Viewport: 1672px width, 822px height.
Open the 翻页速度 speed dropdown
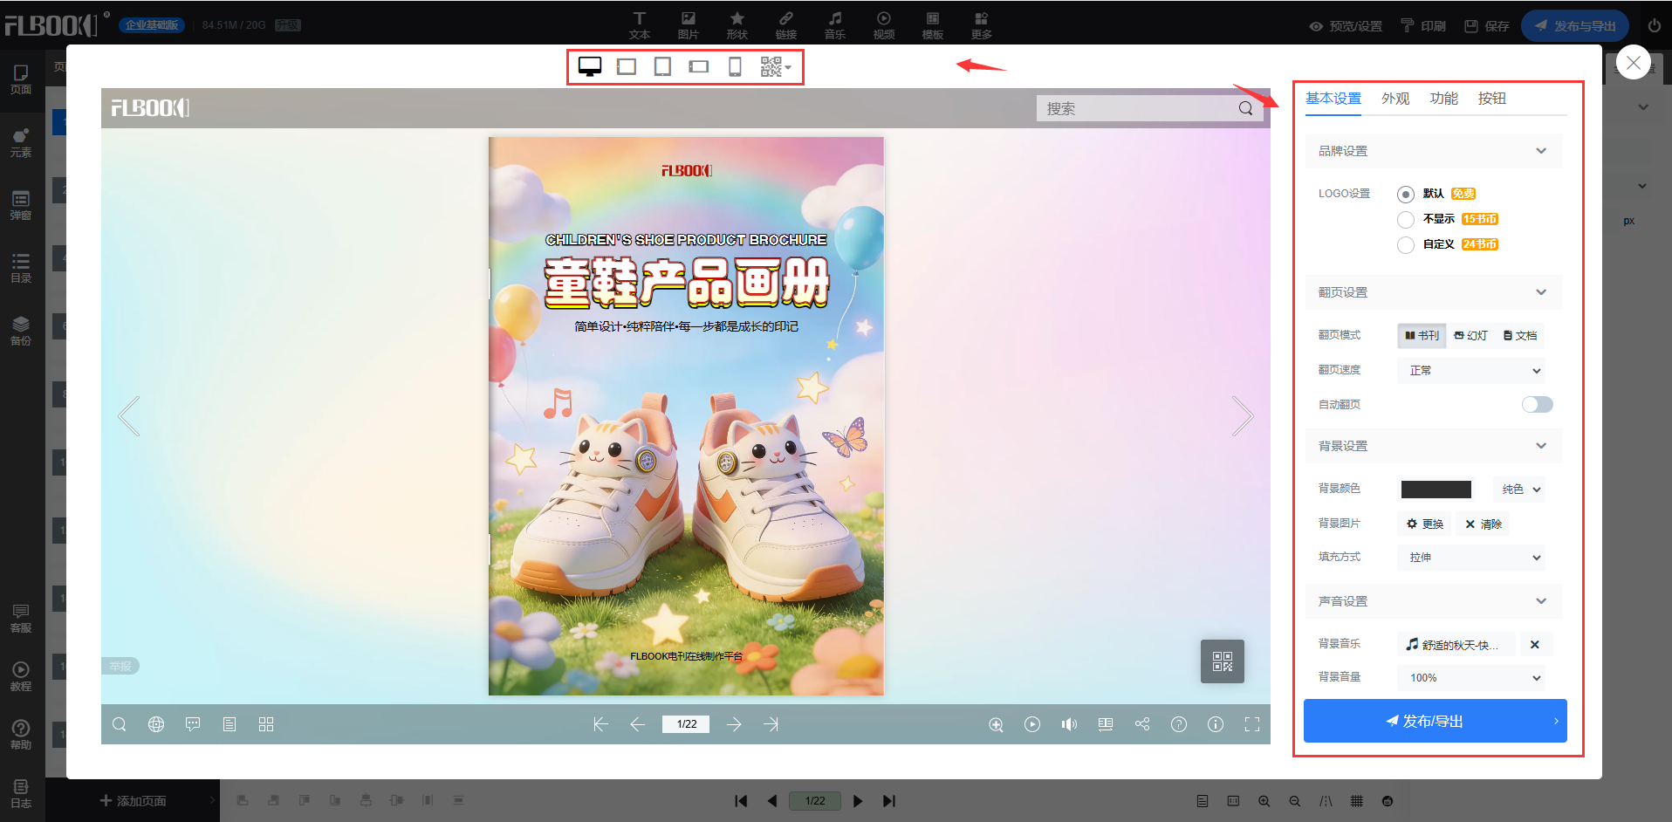point(1471,371)
